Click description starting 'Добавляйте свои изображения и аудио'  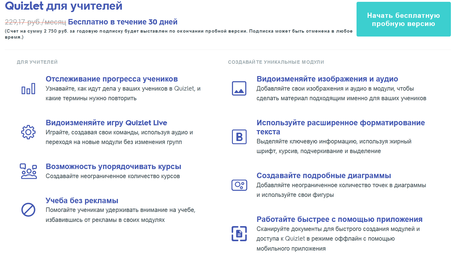341,93
